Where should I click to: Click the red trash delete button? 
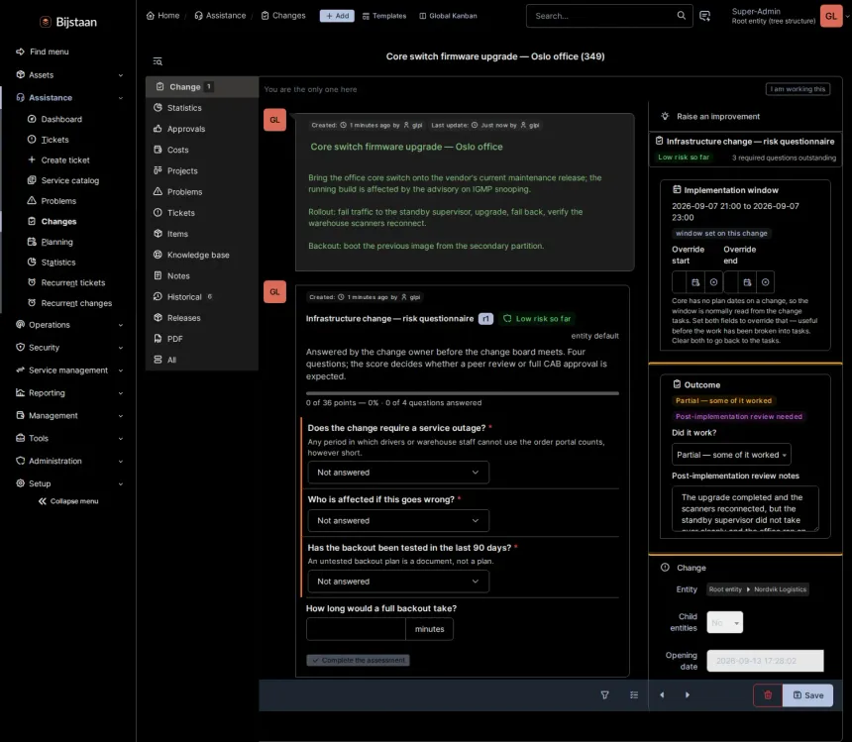[x=768, y=695]
